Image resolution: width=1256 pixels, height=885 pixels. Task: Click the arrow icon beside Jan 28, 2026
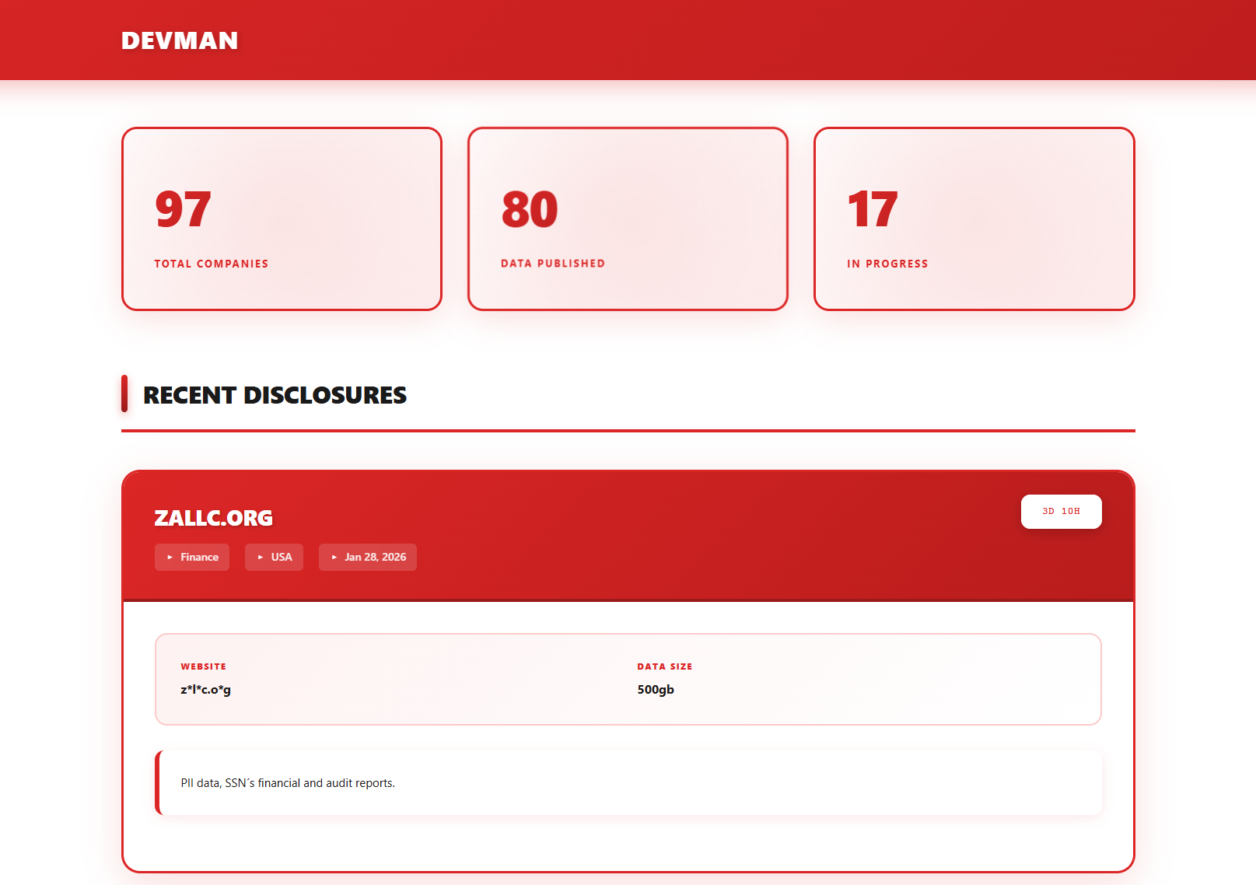click(334, 558)
